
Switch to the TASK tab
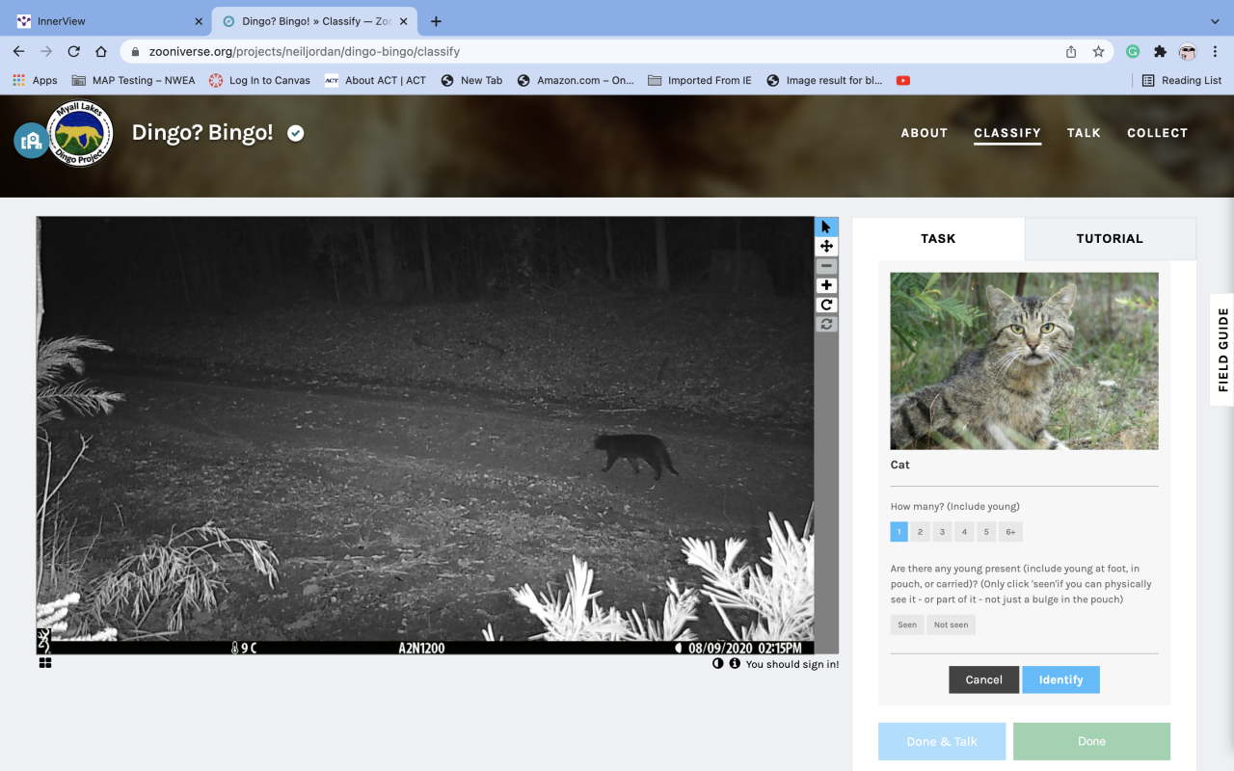[x=938, y=238]
